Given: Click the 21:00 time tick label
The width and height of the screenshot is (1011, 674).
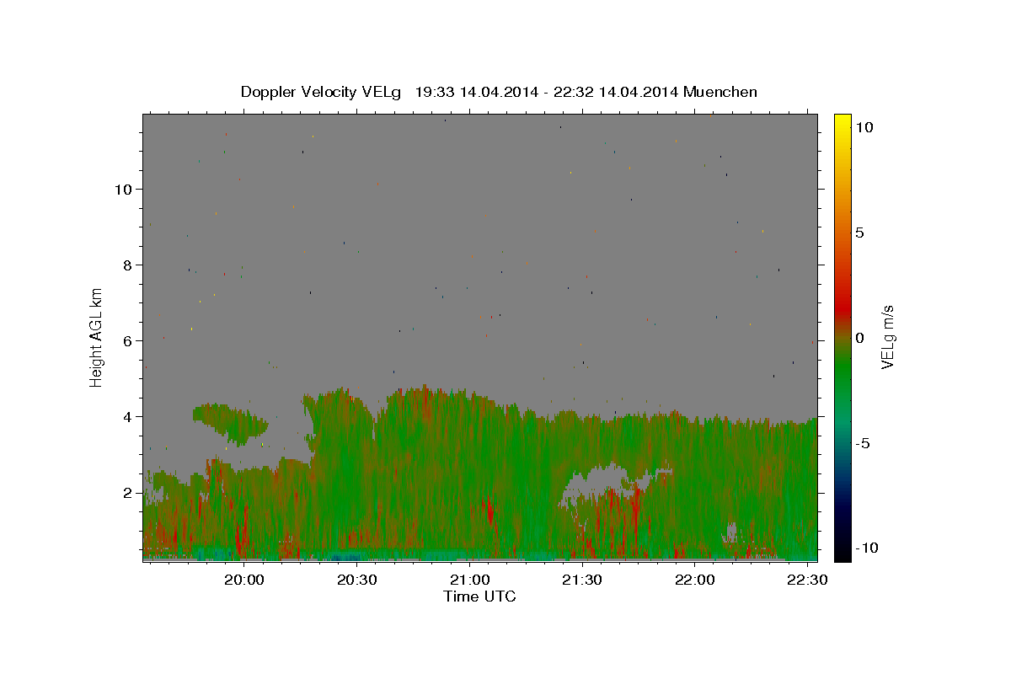Looking at the screenshot, I should (x=469, y=580).
